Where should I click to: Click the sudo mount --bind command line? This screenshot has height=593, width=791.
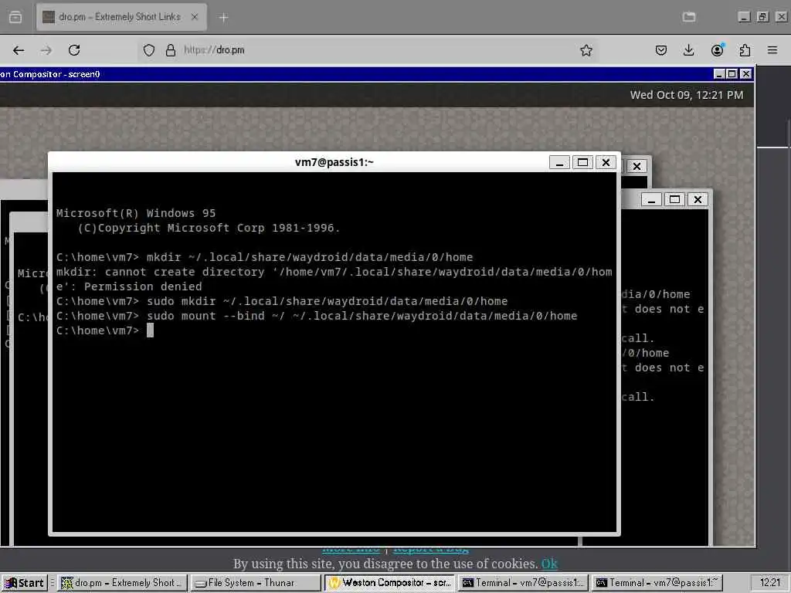click(316, 316)
